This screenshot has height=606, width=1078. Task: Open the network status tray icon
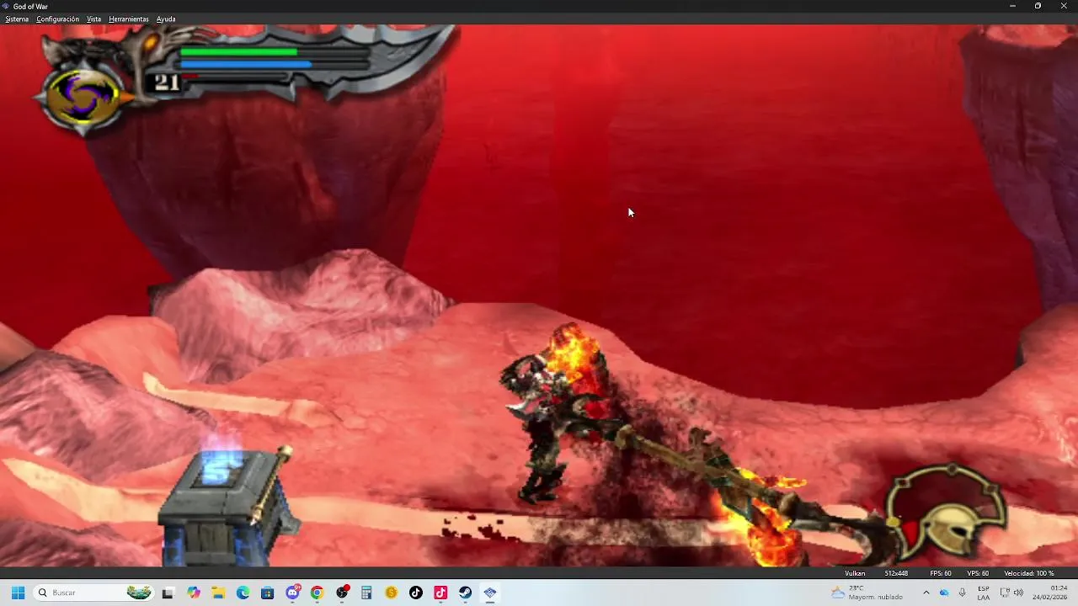tap(1005, 593)
